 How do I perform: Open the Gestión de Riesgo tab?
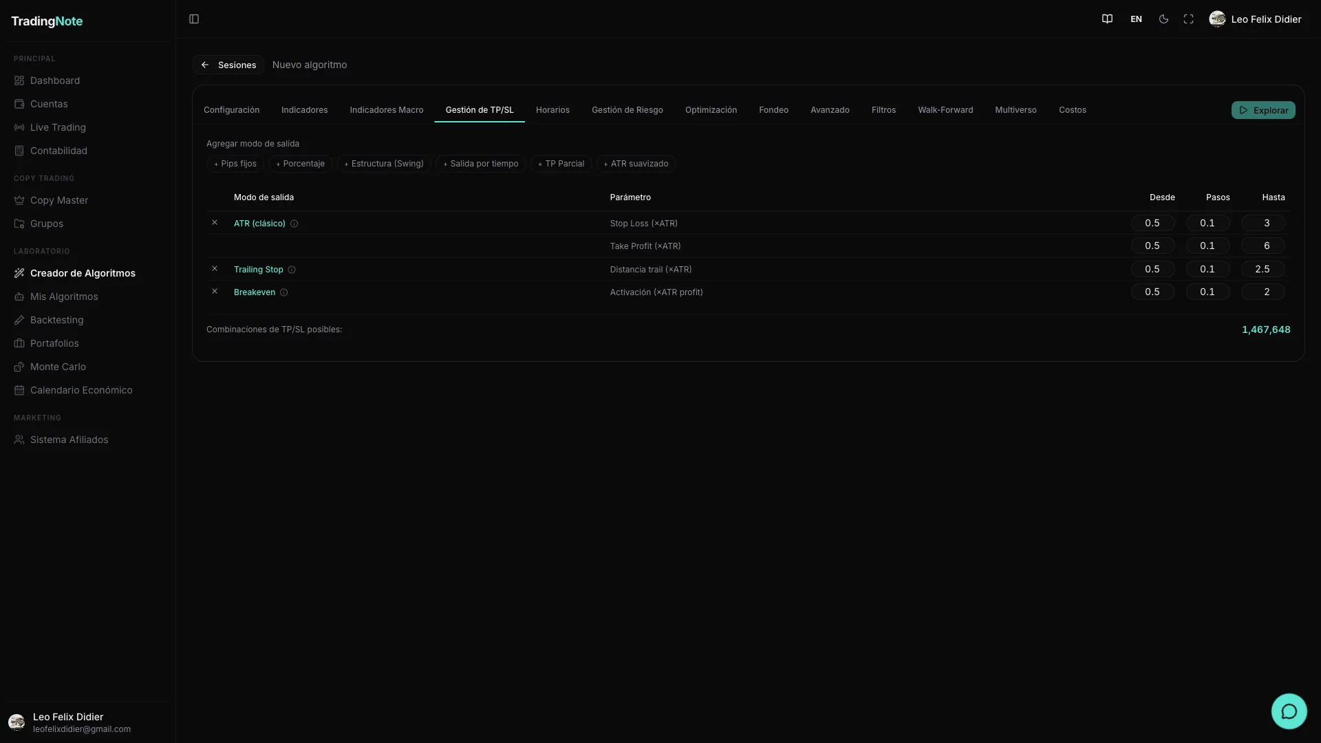coord(627,110)
